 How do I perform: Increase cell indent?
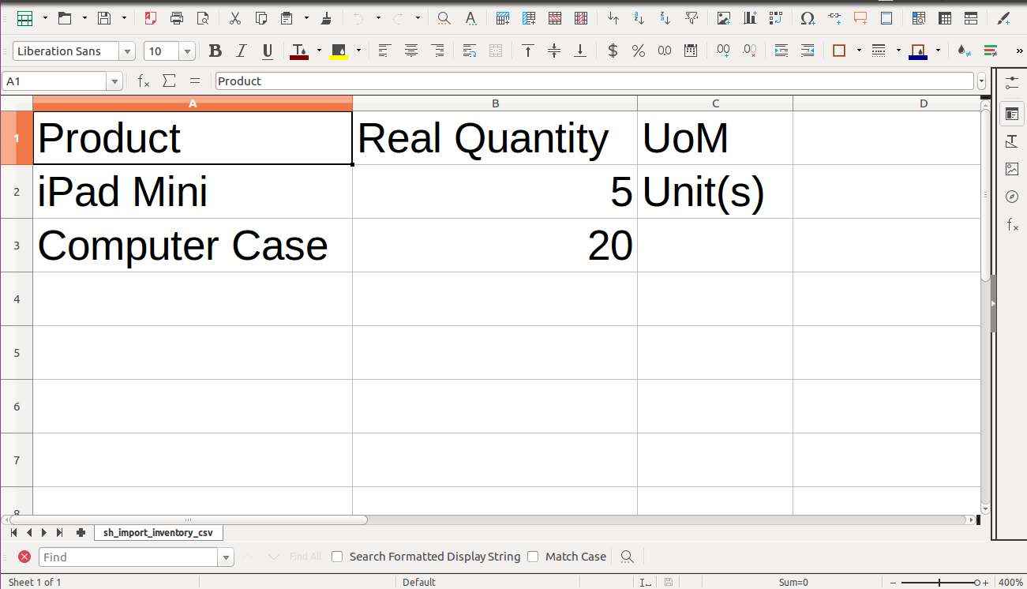[781, 51]
